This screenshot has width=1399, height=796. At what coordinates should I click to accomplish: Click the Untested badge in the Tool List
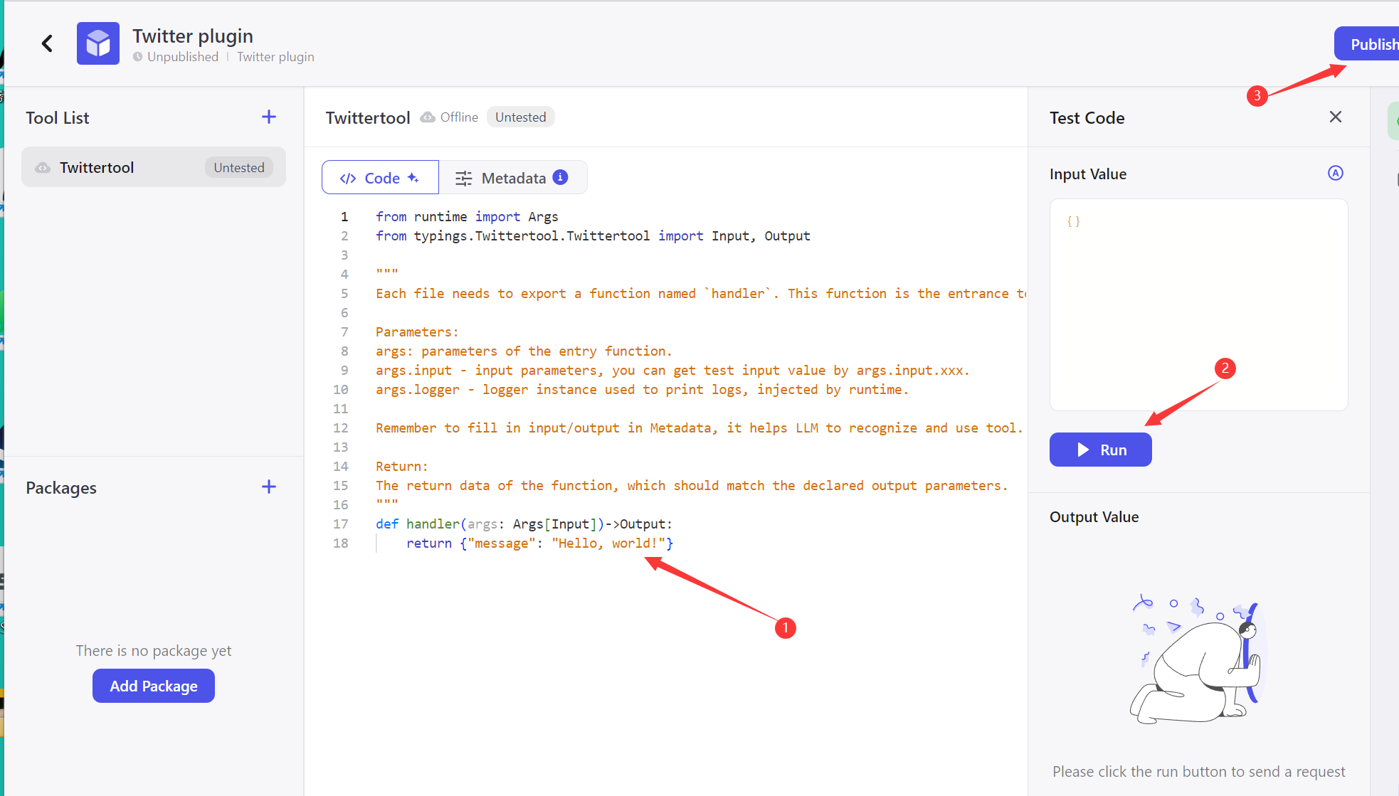pyautogui.click(x=239, y=168)
